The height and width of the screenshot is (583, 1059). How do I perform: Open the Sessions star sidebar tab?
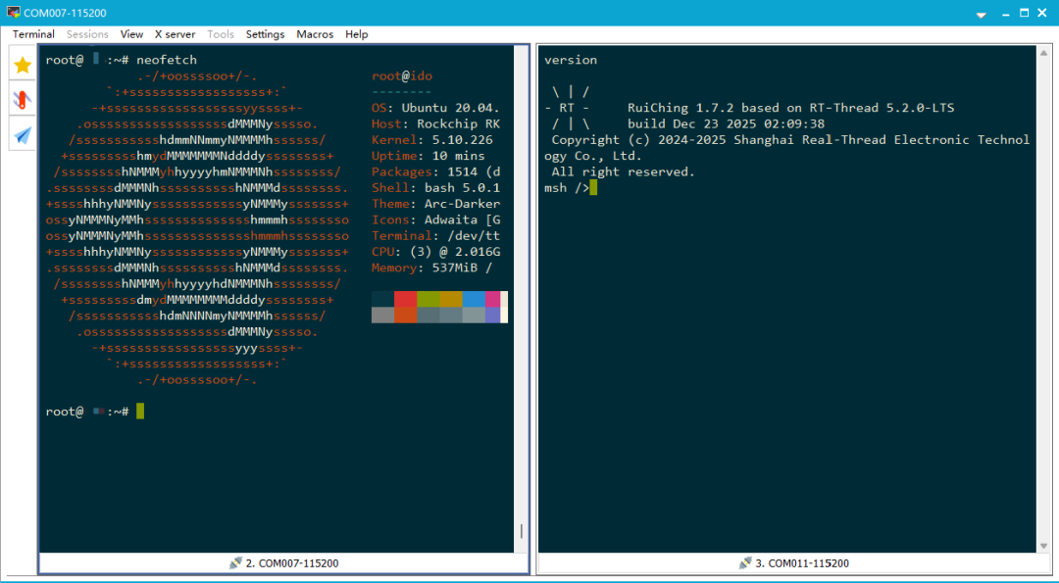(x=23, y=65)
